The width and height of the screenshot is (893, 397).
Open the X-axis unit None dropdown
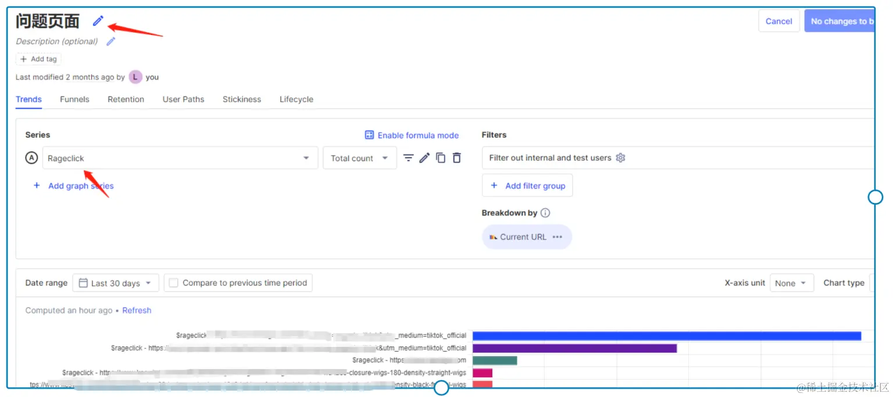tap(792, 283)
